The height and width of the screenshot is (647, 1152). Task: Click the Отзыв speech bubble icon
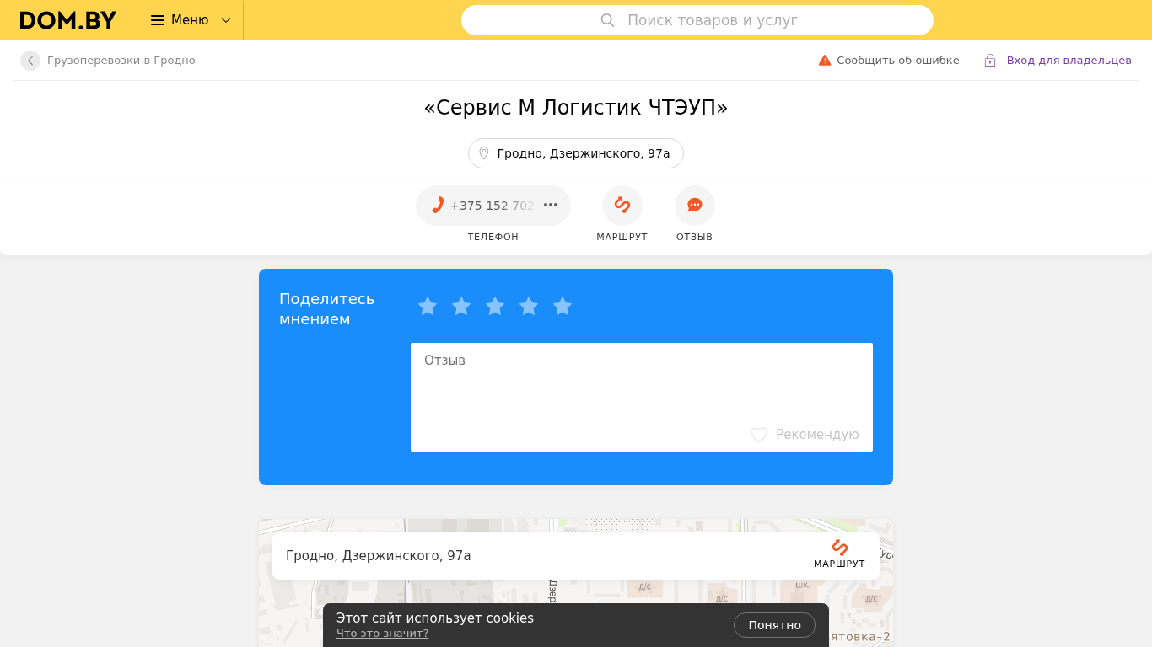click(695, 206)
